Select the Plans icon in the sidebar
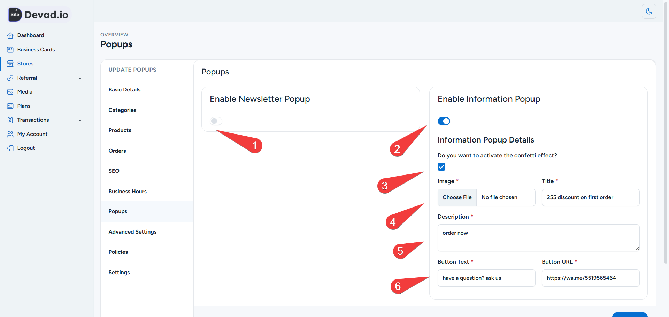 click(x=10, y=106)
